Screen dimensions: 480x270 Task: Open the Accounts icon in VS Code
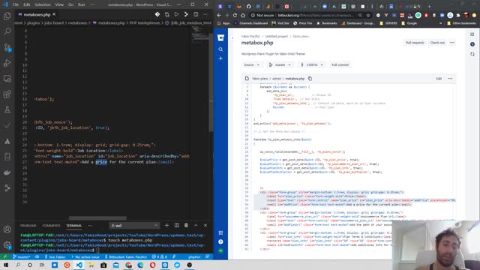pos(7,229)
